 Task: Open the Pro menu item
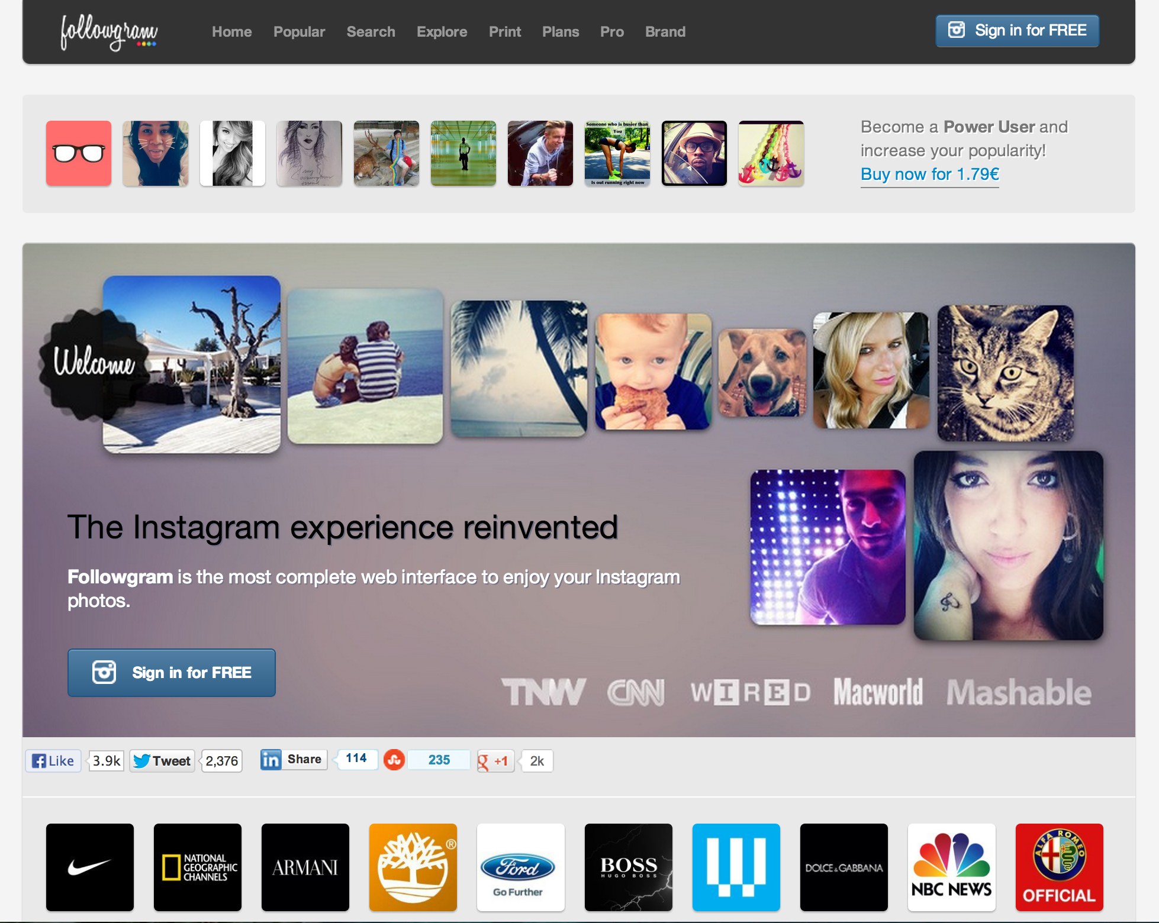(x=612, y=32)
